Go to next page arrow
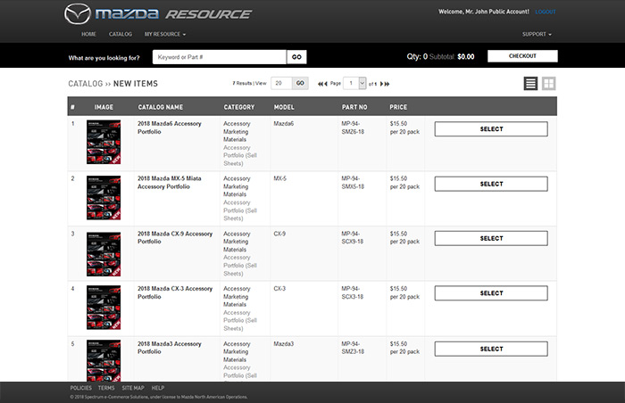625x403 pixels. (381, 83)
